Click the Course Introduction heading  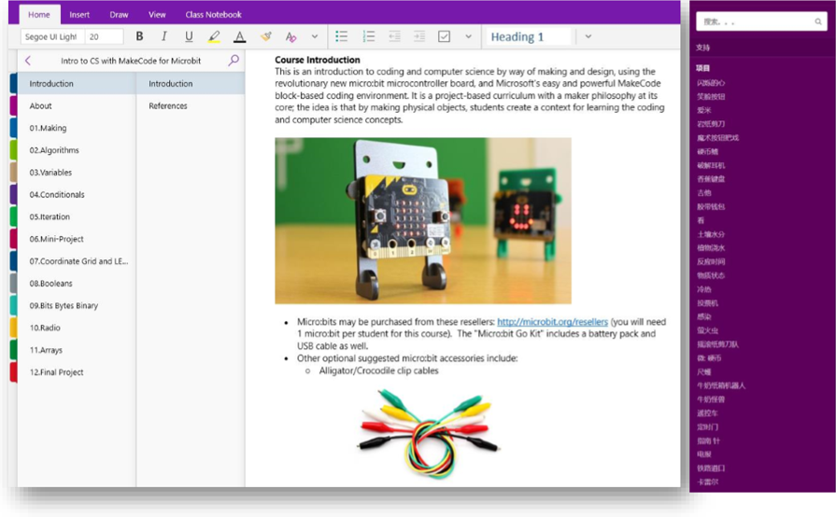pyautogui.click(x=318, y=60)
